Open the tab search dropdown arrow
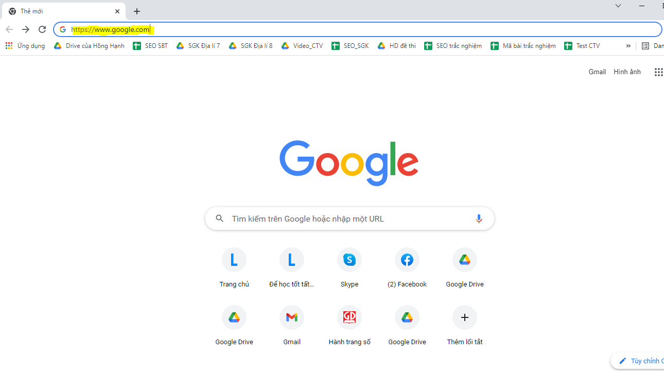664x371 pixels. pos(618,6)
